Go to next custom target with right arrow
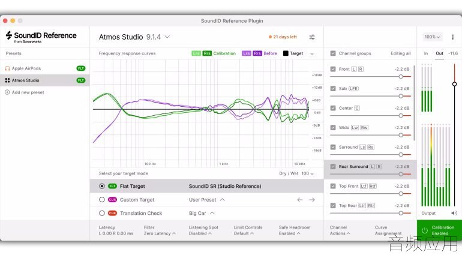This screenshot has width=462, height=255. pyautogui.click(x=312, y=200)
